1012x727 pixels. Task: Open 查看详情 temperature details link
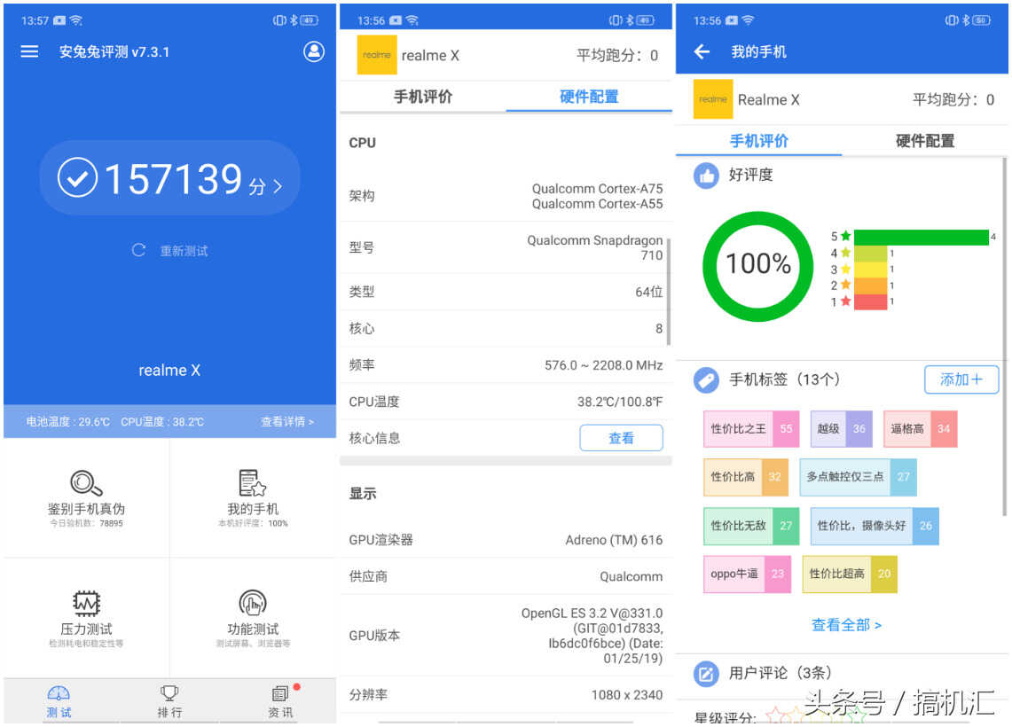(x=287, y=422)
